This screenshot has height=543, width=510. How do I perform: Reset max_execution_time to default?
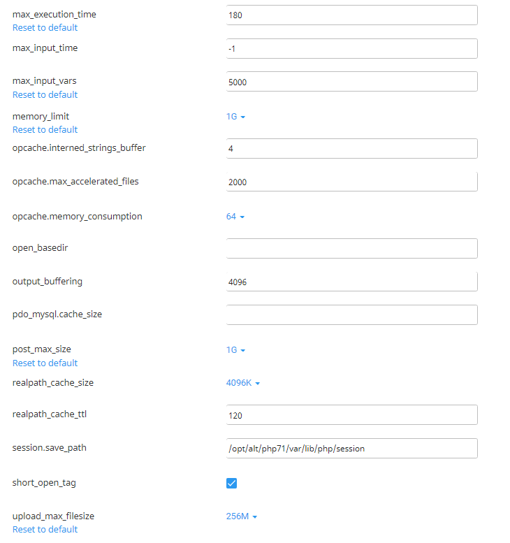45,28
